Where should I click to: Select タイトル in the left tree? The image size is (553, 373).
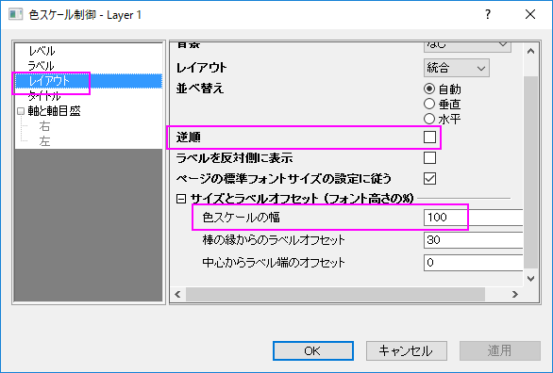44,96
